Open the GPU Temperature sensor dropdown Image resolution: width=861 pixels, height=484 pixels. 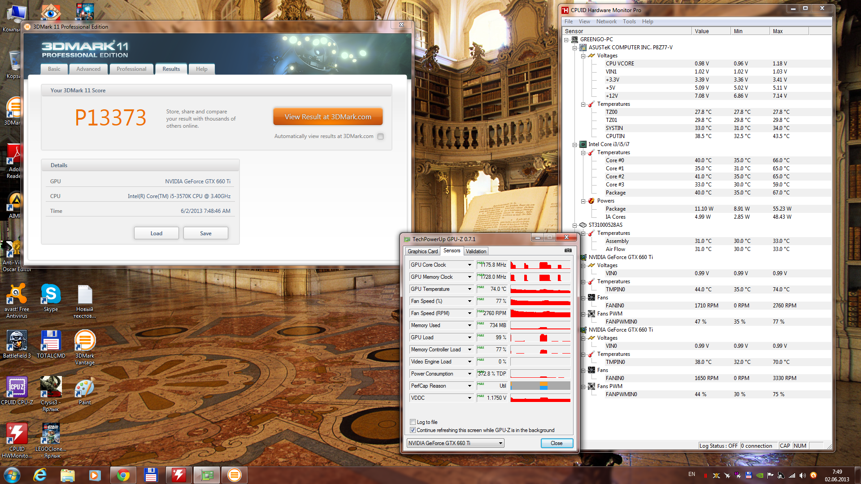470,289
